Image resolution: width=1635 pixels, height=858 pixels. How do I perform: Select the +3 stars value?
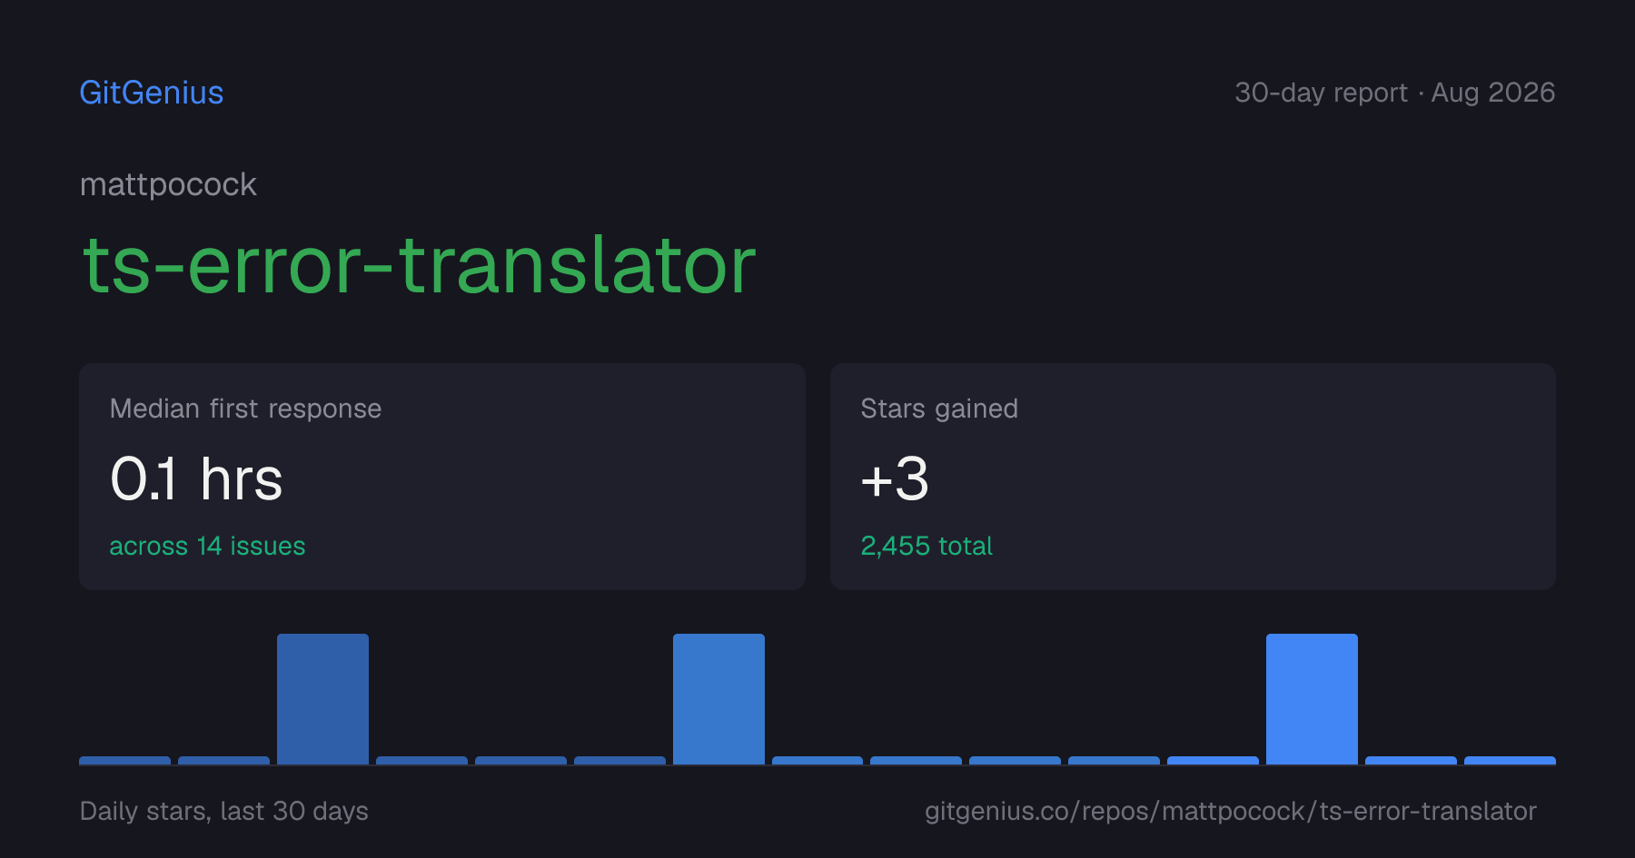coord(895,479)
